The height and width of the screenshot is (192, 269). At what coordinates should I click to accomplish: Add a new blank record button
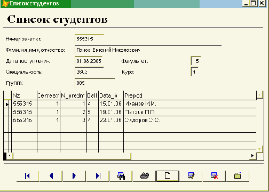168,176
